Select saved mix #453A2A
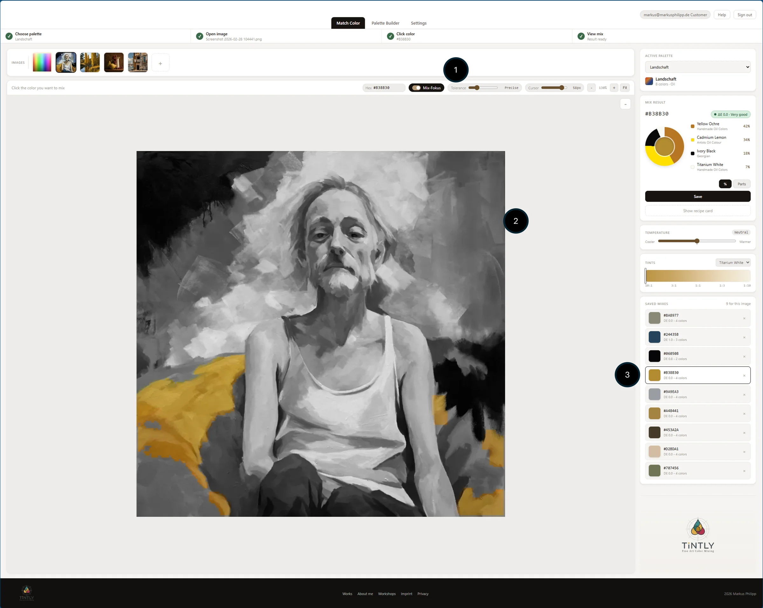The width and height of the screenshot is (763, 608). 698,433
